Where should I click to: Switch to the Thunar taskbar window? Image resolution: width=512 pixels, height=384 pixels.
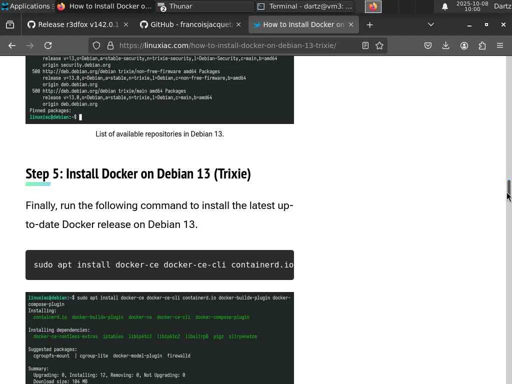pos(204,6)
